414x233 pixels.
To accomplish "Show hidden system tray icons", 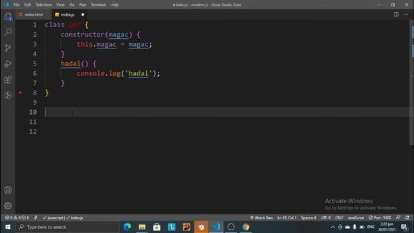I will tap(333, 227).
